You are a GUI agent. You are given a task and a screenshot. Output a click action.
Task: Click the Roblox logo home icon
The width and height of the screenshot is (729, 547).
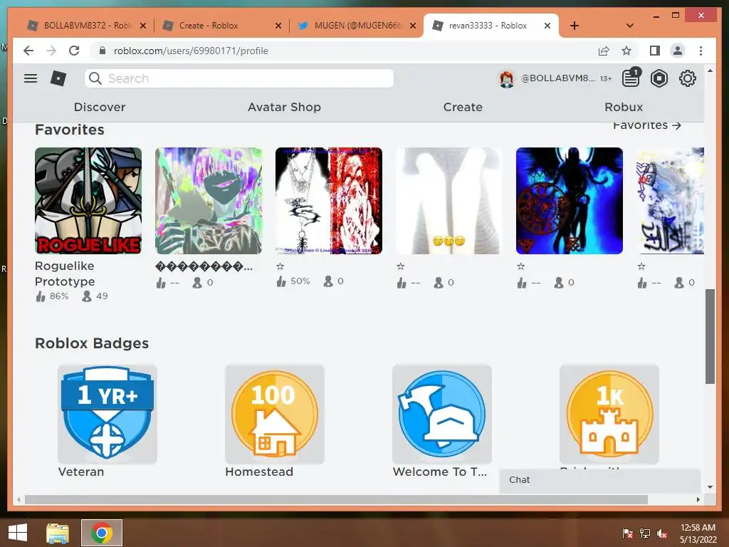(x=58, y=78)
